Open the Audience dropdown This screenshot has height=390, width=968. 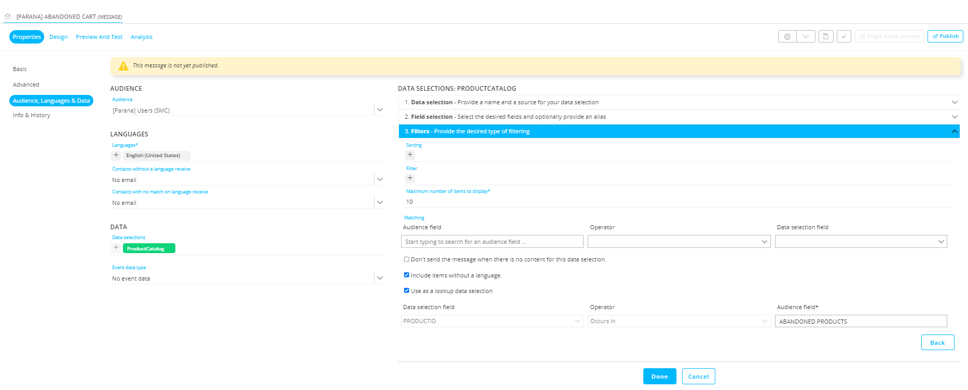click(380, 110)
